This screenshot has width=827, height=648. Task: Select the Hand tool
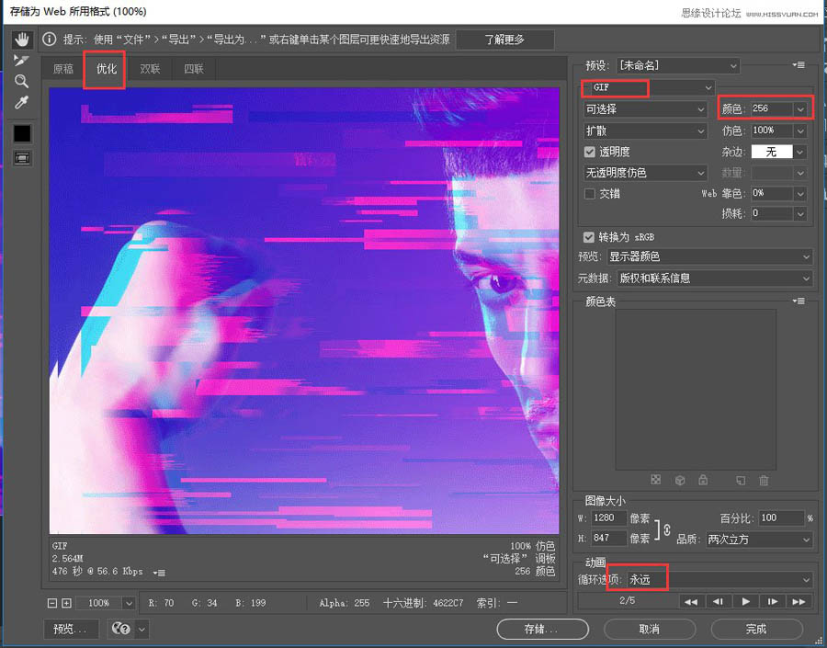pos(22,39)
